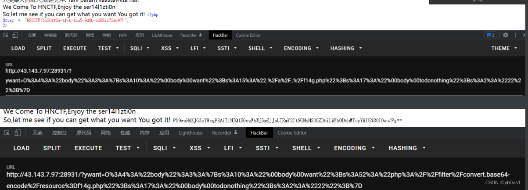The image size is (528, 190).
Task: Expand TEST dropdown in upper HackBar
Action: pyautogui.click(x=108, y=48)
